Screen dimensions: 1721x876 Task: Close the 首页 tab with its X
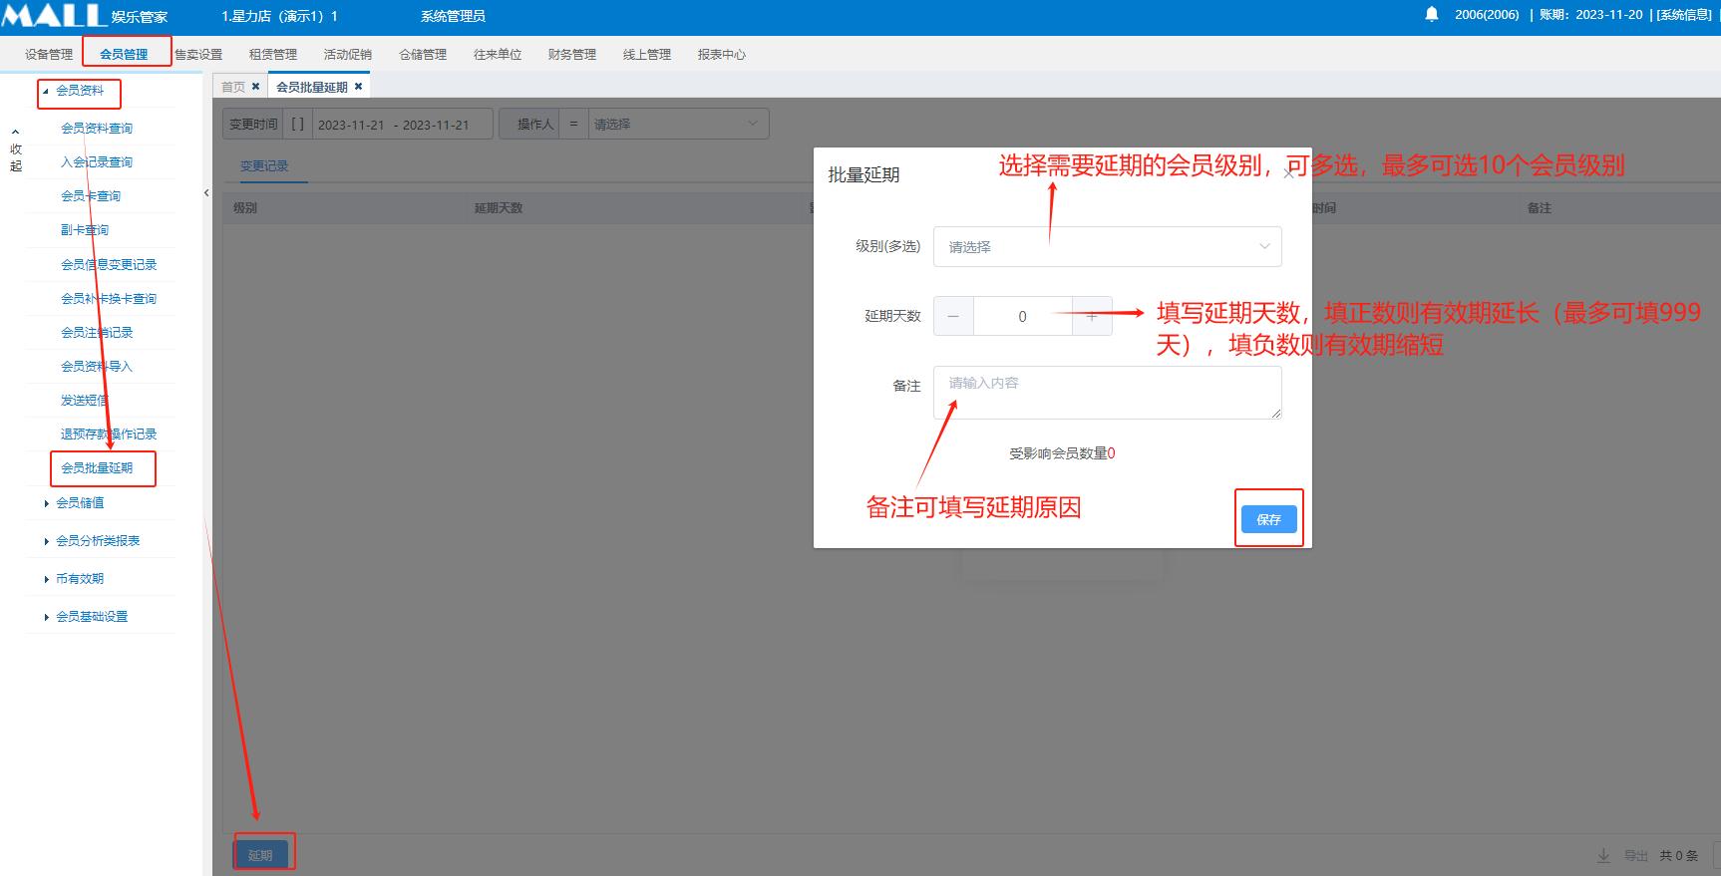pos(255,87)
